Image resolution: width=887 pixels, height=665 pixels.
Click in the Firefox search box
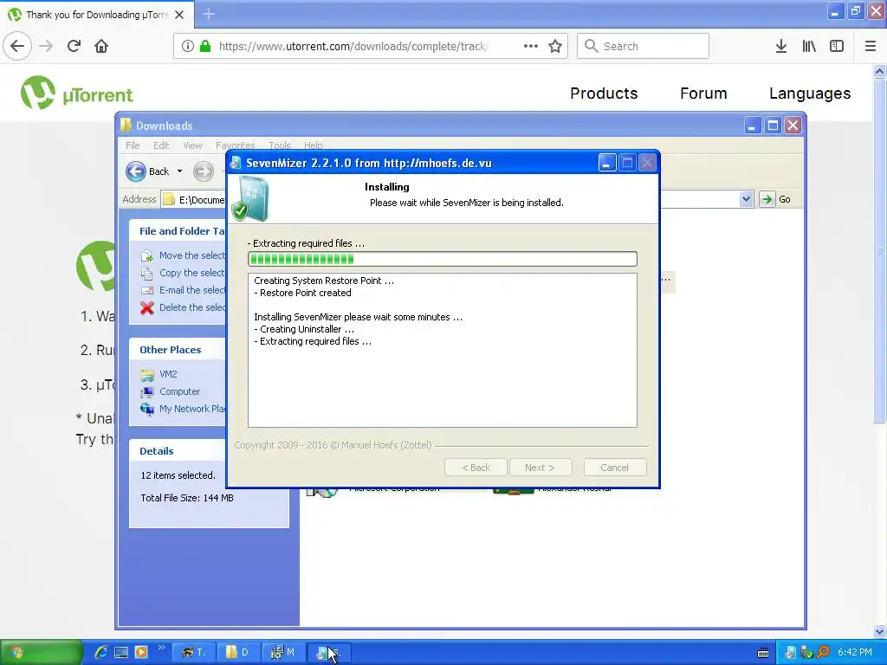643,46
